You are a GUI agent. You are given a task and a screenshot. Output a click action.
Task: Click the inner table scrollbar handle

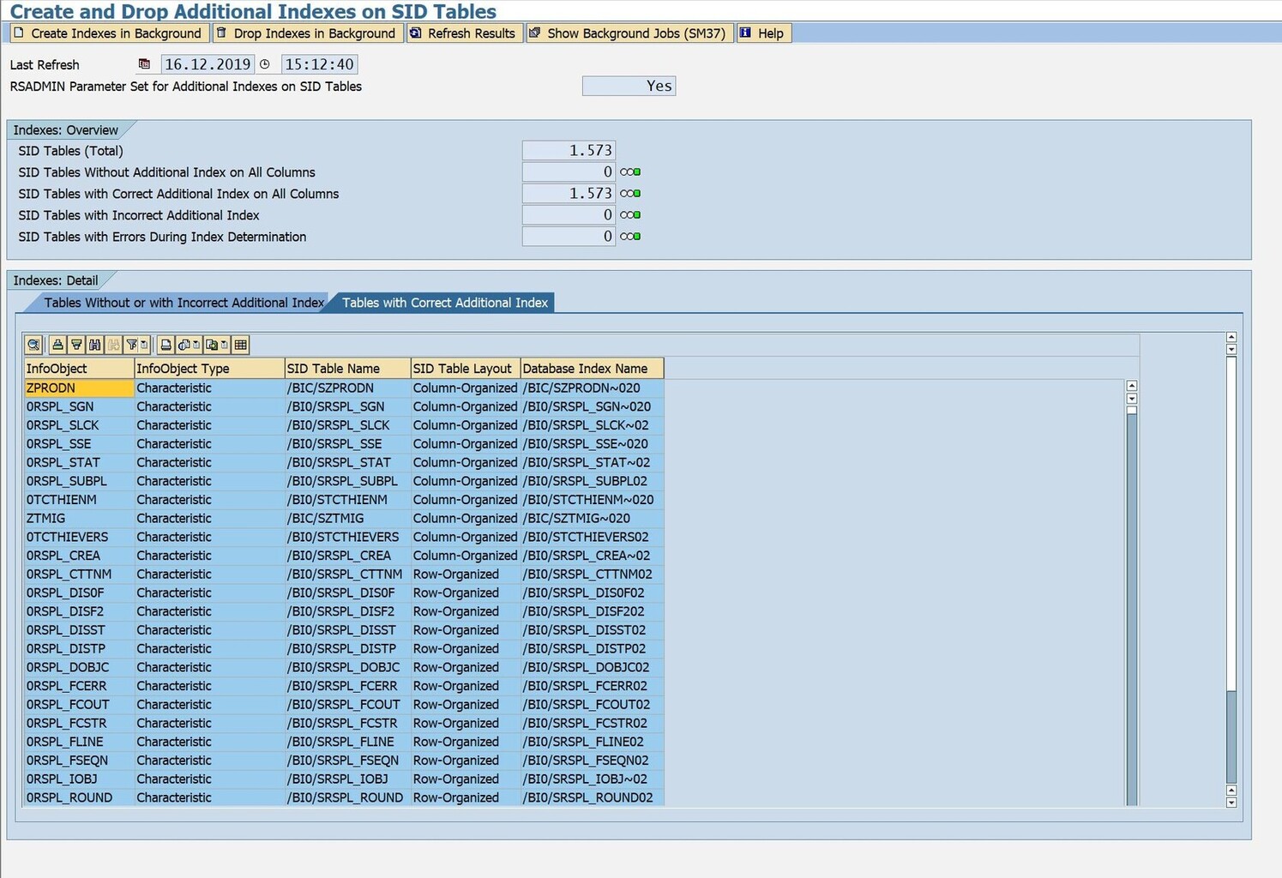point(1132,410)
